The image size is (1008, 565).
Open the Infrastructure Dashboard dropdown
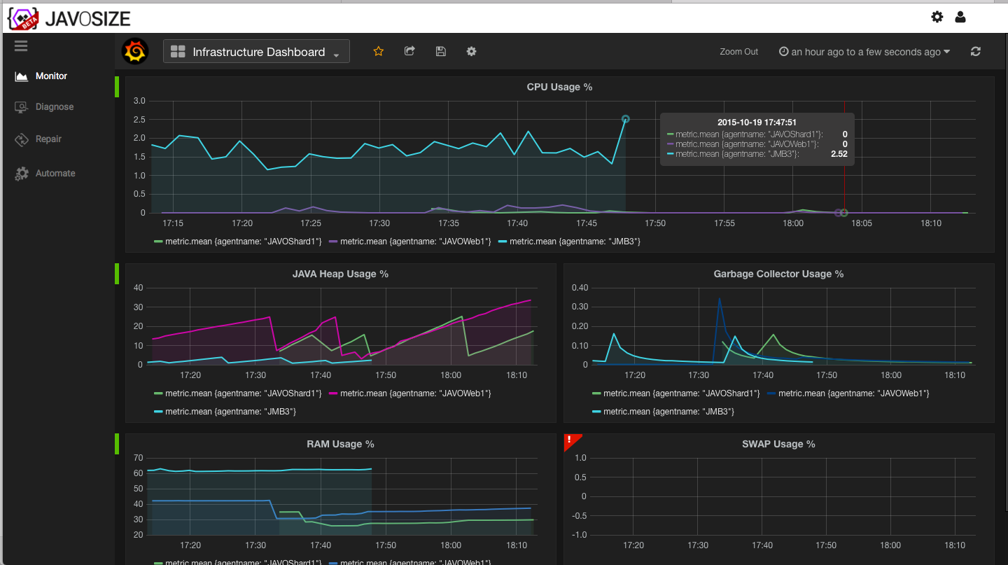click(256, 51)
